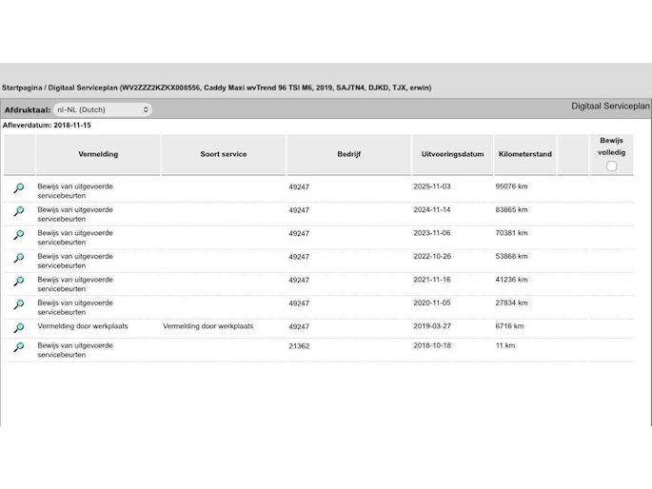Open details for the 2025-11-03 service entry
652x489 pixels.
pos(18,188)
